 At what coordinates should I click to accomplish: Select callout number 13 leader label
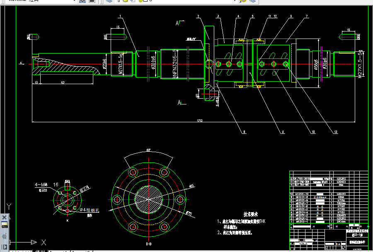(x=335, y=132)
